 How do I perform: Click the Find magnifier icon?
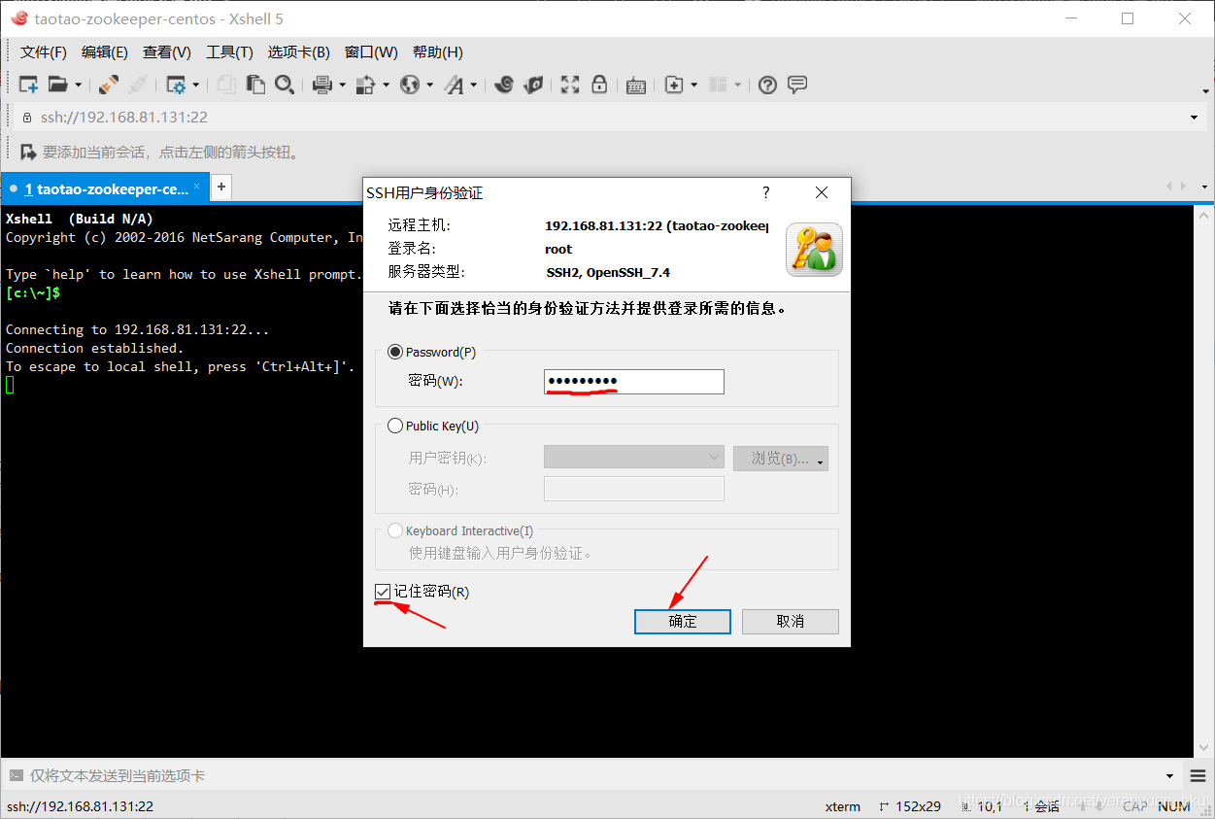pos(284,85)
